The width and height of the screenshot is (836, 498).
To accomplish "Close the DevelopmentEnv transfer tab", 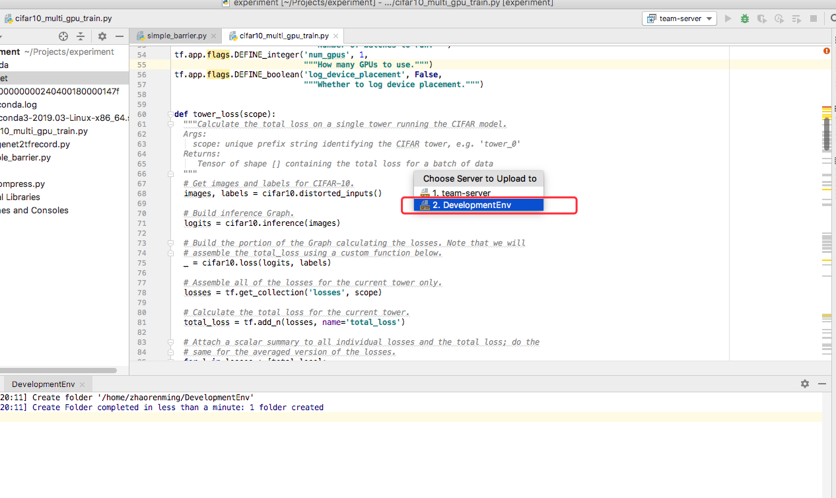I will [x=82, y=384].
